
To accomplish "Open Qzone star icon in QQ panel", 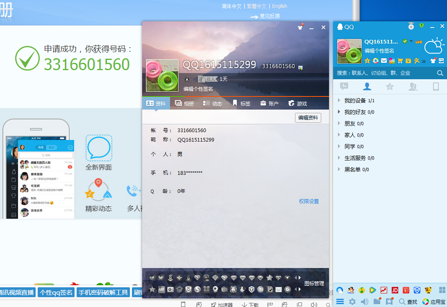I will point(367,61).
